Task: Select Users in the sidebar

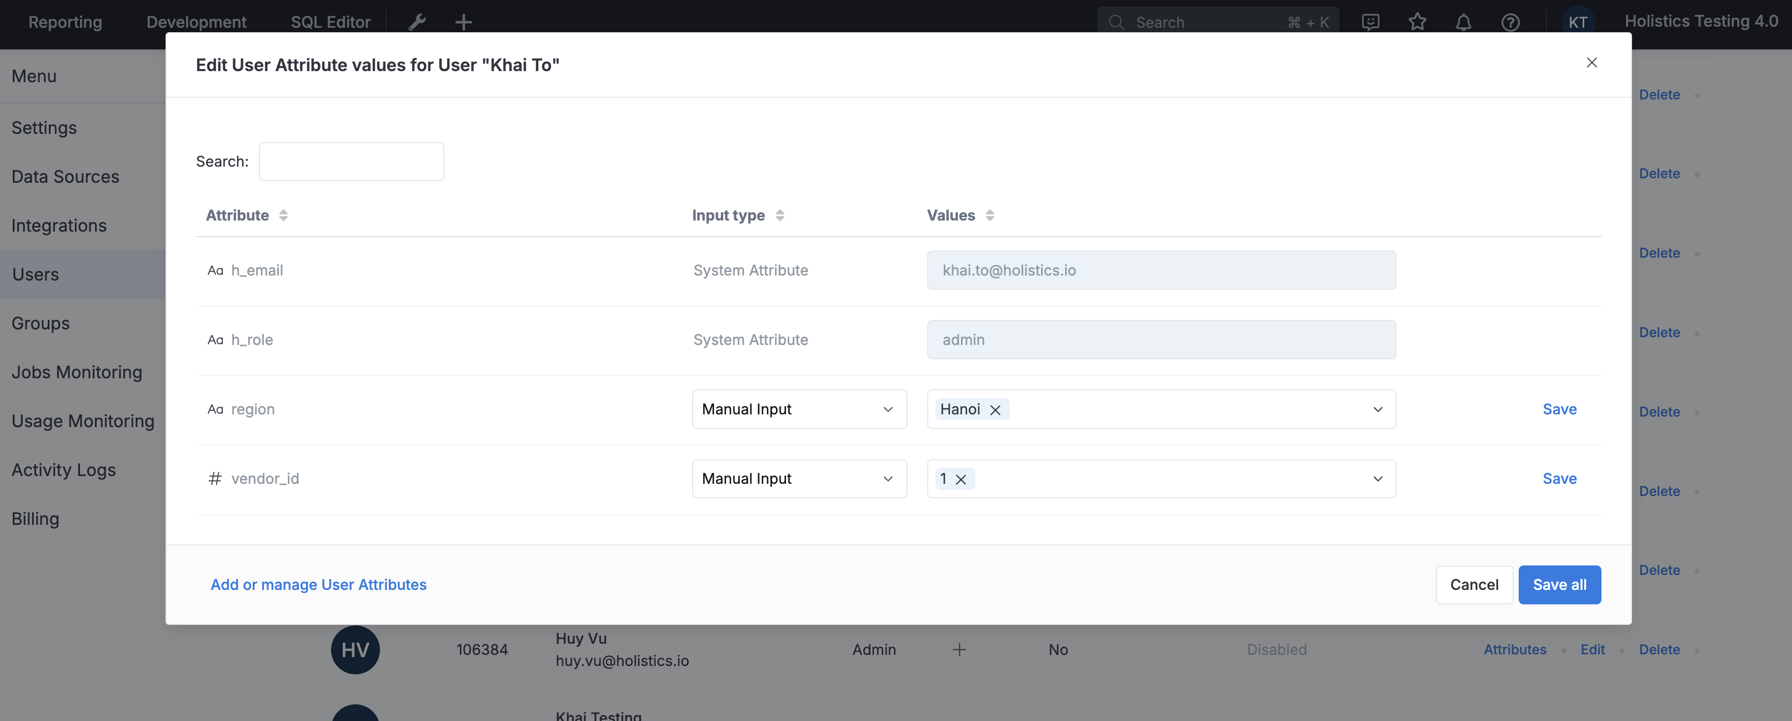Action: point(83,274)
